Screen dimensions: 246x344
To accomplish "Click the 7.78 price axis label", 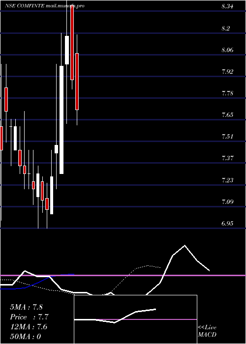I will (227, 93).
